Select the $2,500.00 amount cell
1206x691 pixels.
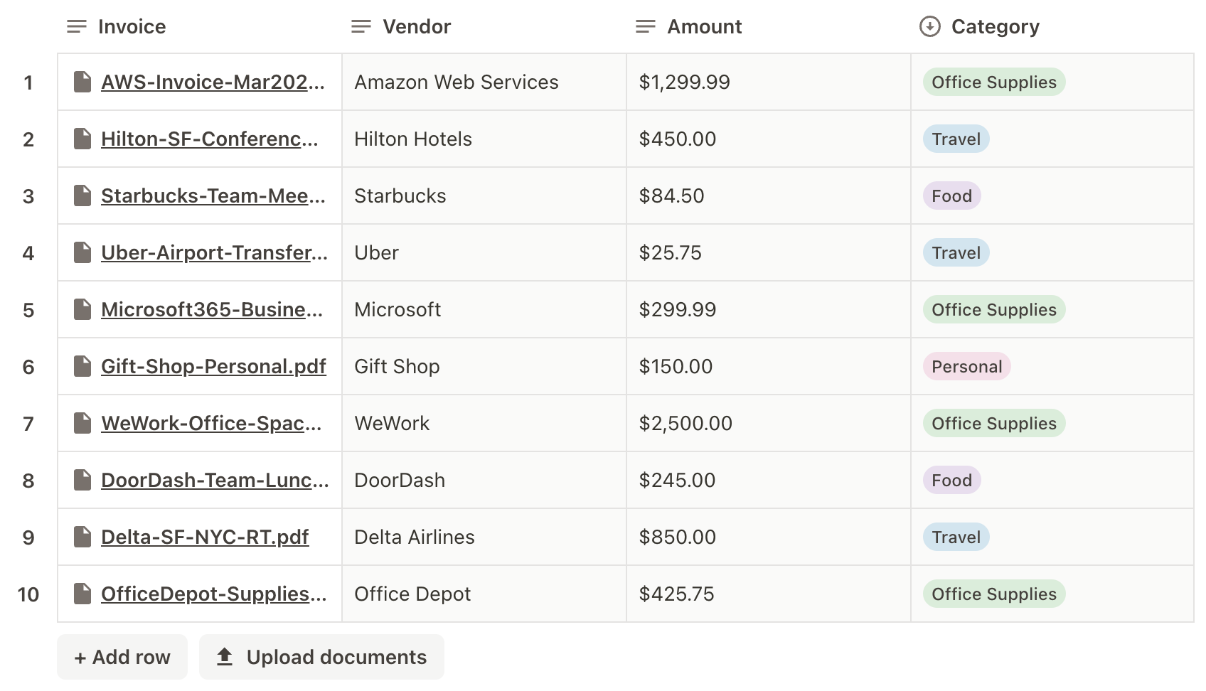point(769,423)
